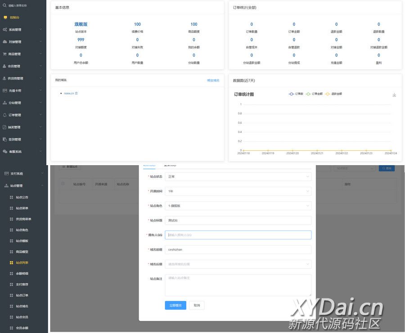The height and width of the screenshot is (333, 405).
Task: Check the select-all checkbox in table header
Action: pos(63,184)
